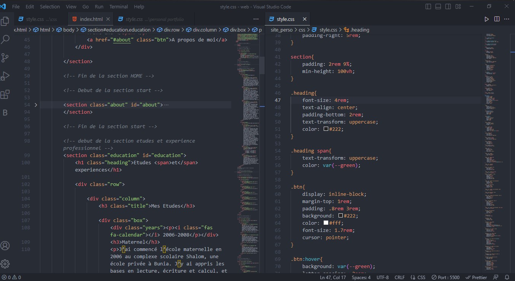The width and height of the screenshot is (515, 281).
Task: Open the Manage gear menu
Action: 5,264
